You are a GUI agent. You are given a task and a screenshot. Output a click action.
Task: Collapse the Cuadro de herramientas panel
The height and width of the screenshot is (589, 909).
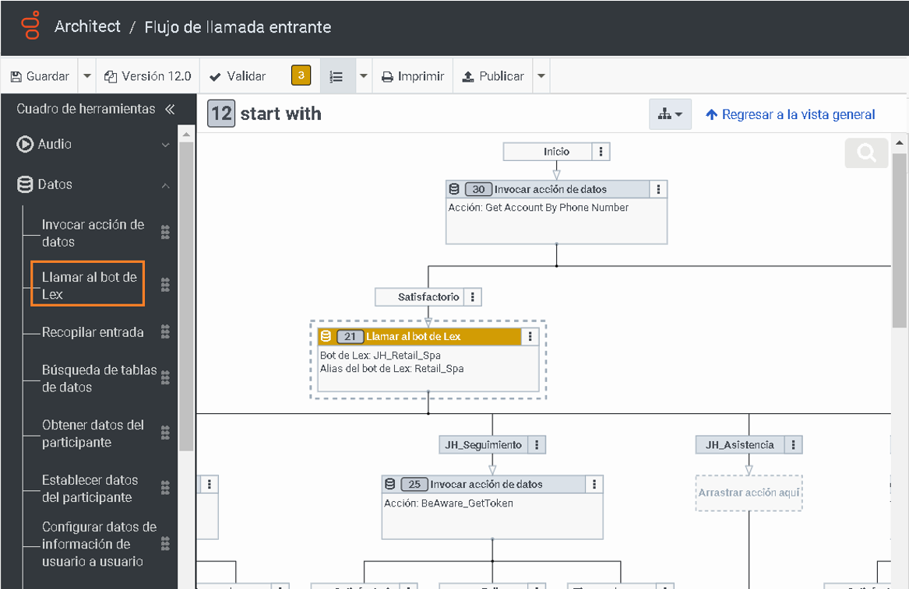pyautogui.click(x=170, y=110)
